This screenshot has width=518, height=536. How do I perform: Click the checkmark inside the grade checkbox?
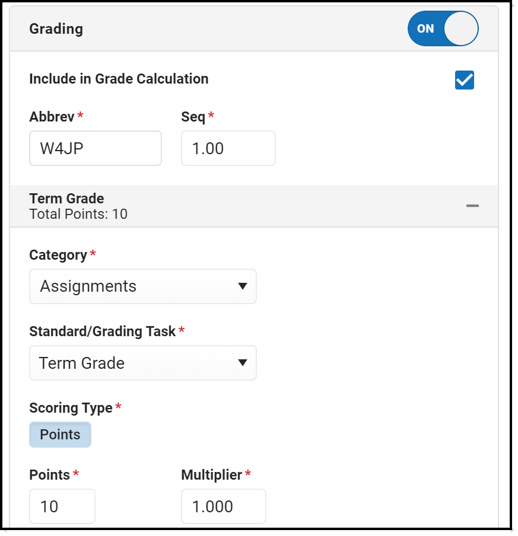click(464, 79)
